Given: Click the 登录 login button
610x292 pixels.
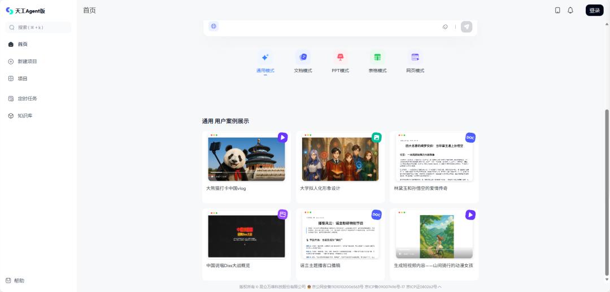Looking at the screenshot, I should pyautogui.click(x=594, y=10).
